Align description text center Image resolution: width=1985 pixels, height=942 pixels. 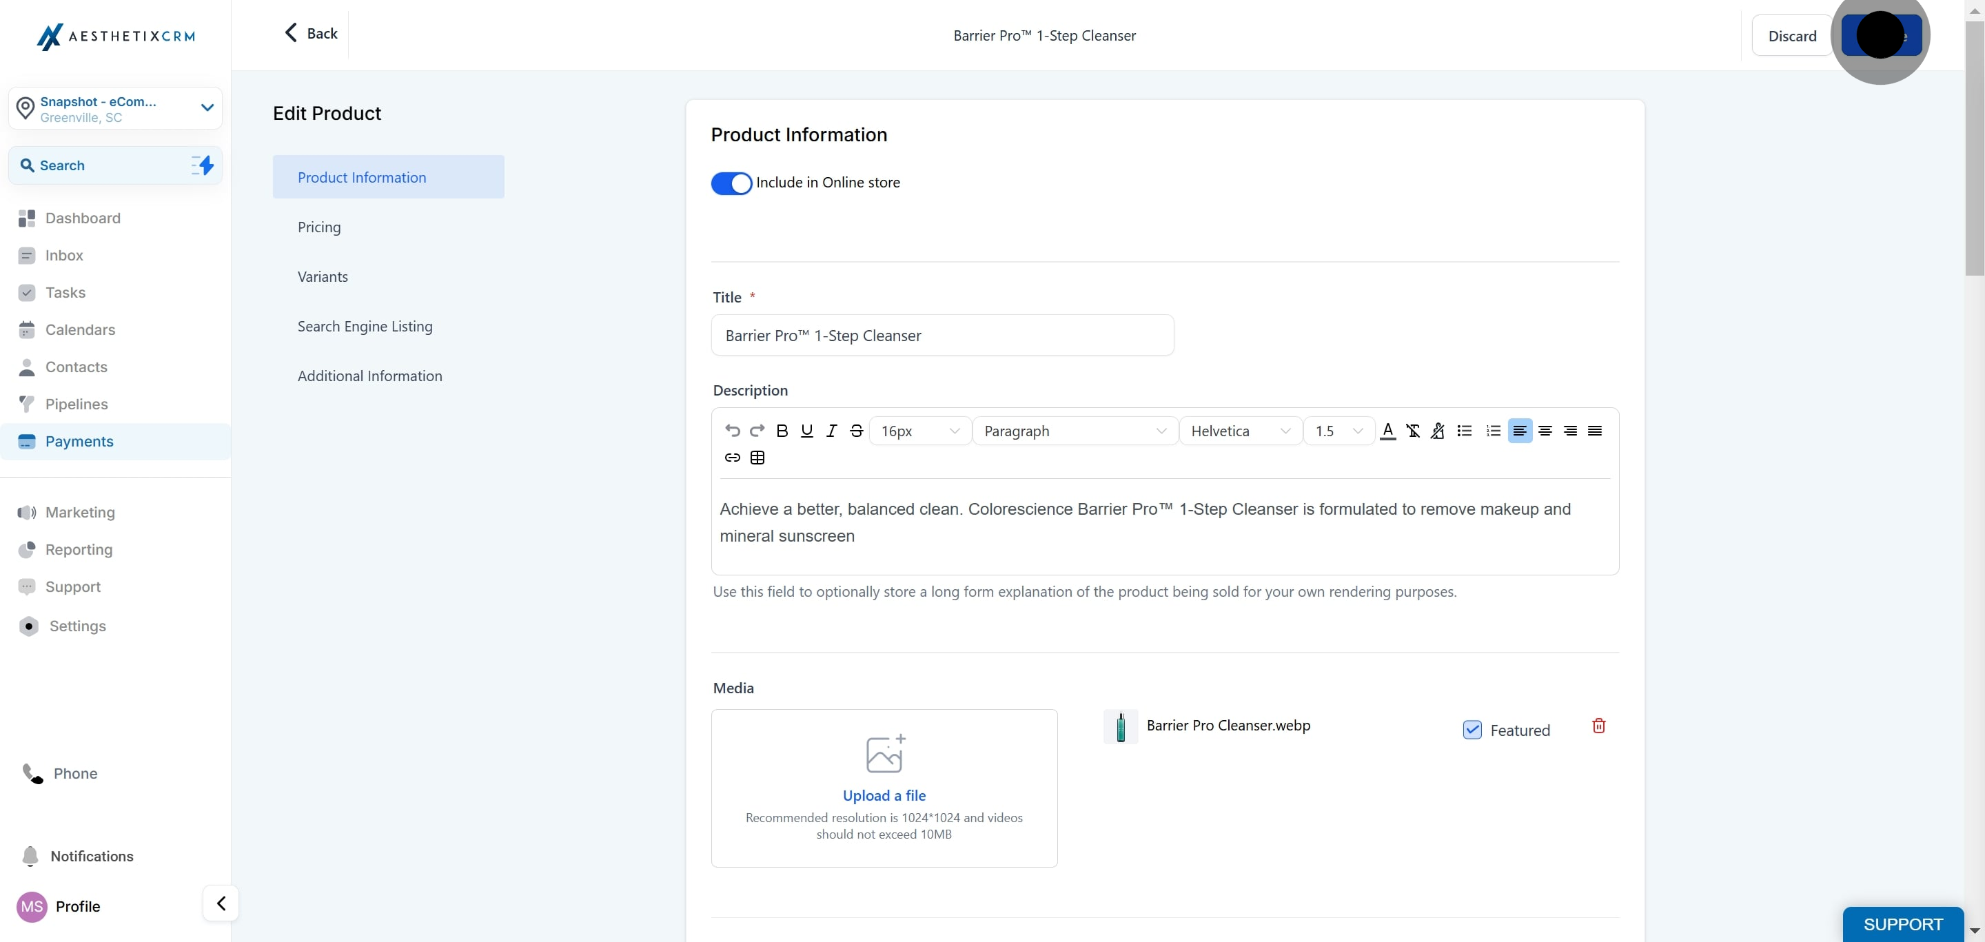(x=1545, y=431)
